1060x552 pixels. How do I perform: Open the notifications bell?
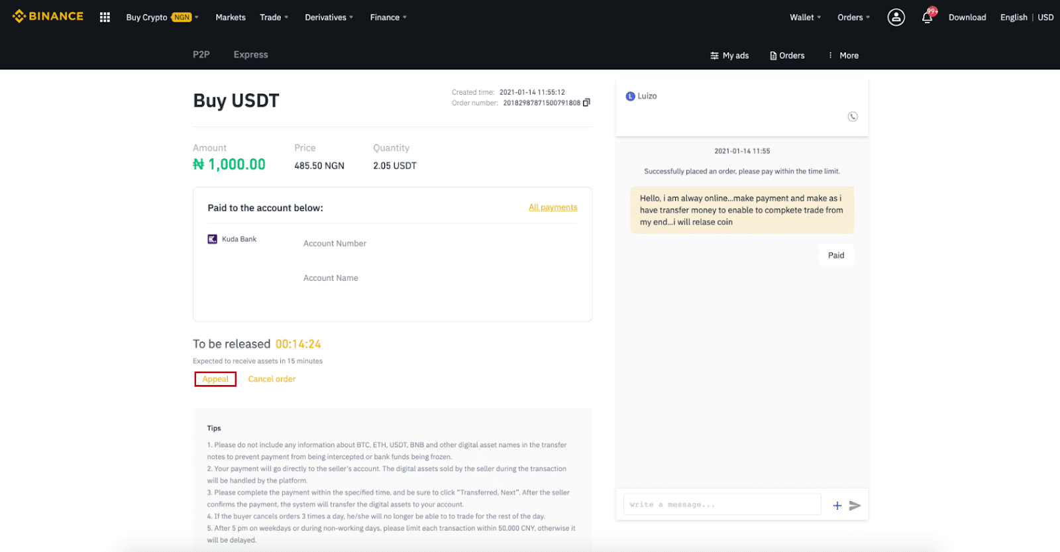(x=927, y=18)
